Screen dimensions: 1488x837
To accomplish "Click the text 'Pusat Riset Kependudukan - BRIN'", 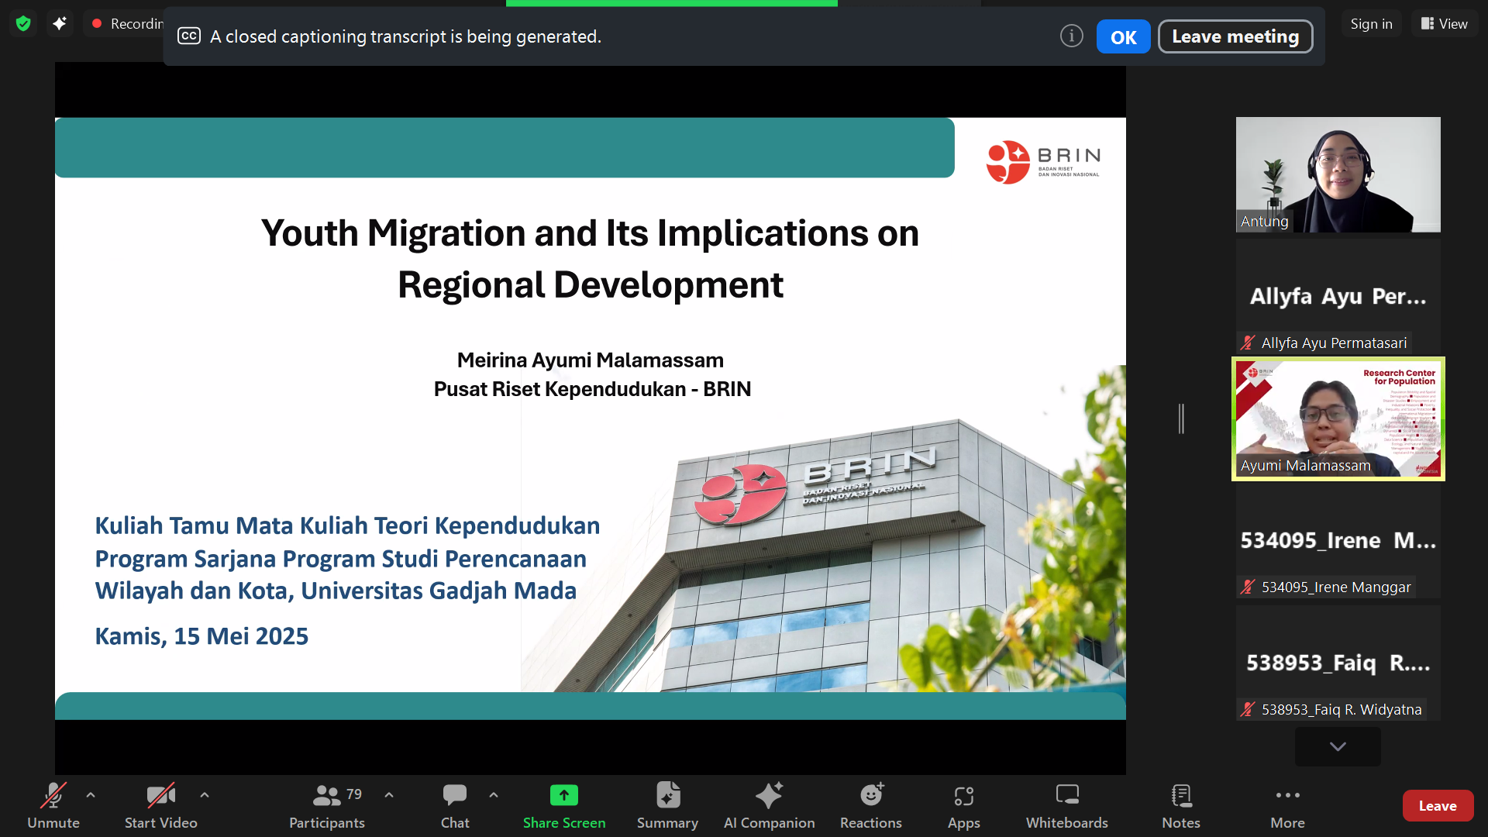I will click(592, 389).
